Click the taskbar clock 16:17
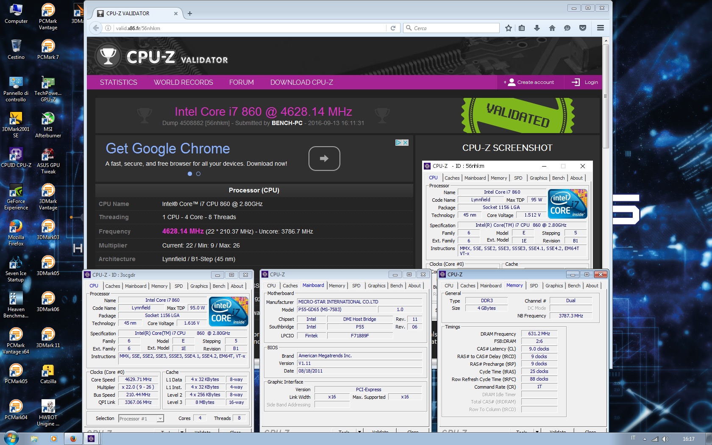This screenshot has width=712, height=445. pyautogui.click(x=689, y=439)
